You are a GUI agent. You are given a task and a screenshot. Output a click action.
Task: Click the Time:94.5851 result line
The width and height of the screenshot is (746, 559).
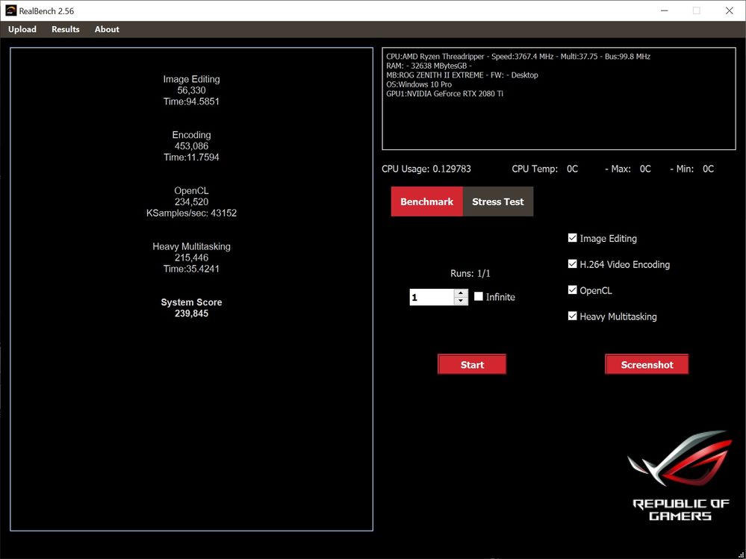click(191, 102)
